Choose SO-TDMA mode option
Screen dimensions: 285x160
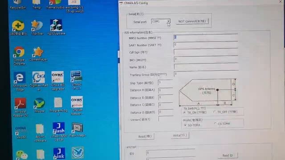185,125
